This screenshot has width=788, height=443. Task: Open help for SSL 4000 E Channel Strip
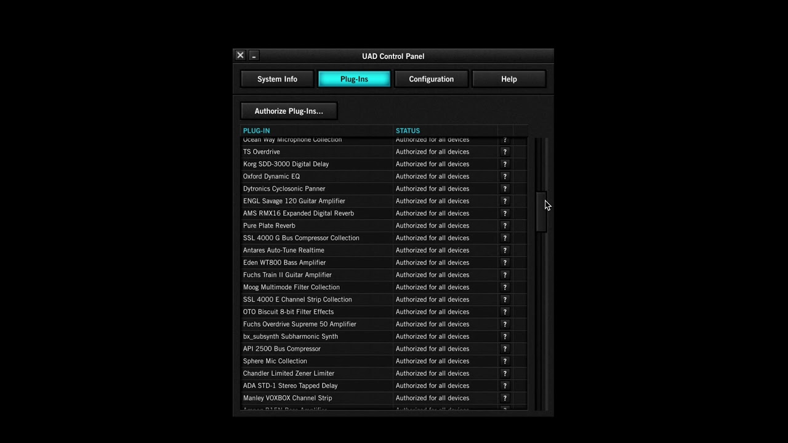(x=505, y=300)
